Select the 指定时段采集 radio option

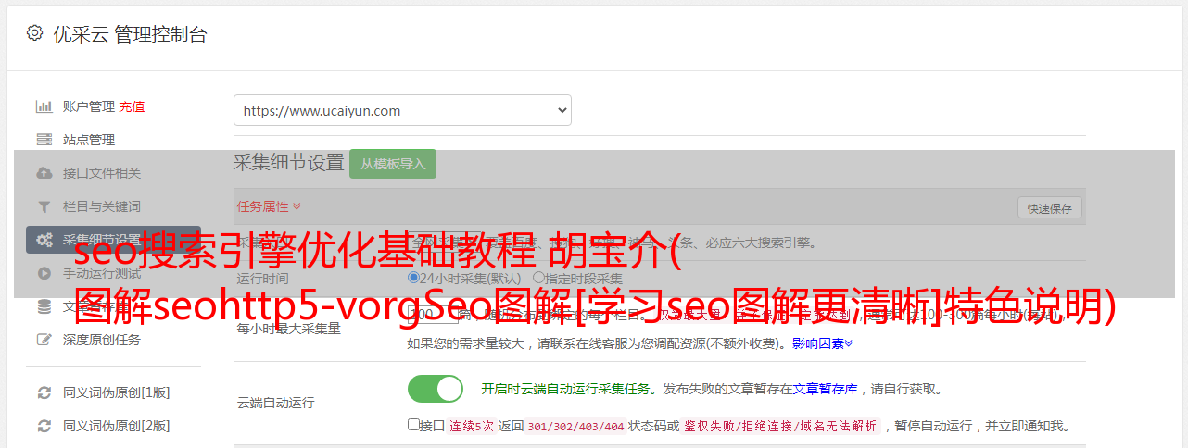(538, 278)
